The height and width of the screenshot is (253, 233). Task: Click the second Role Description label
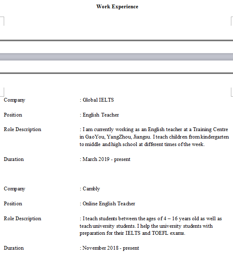click(22, 219)
